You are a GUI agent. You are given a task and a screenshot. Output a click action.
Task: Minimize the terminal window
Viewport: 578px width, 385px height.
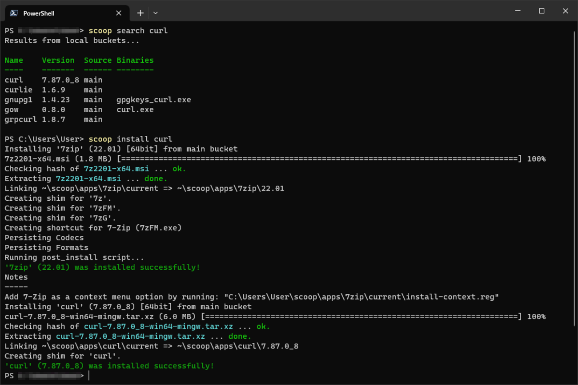[518, 11]
